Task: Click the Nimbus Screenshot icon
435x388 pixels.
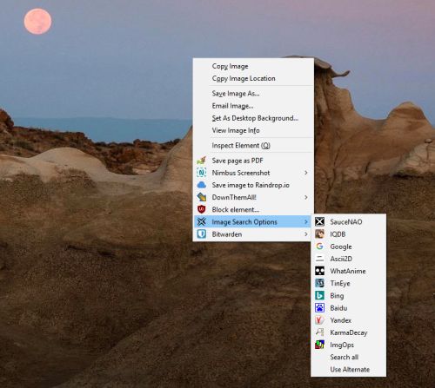Action: tap(201, 173)
